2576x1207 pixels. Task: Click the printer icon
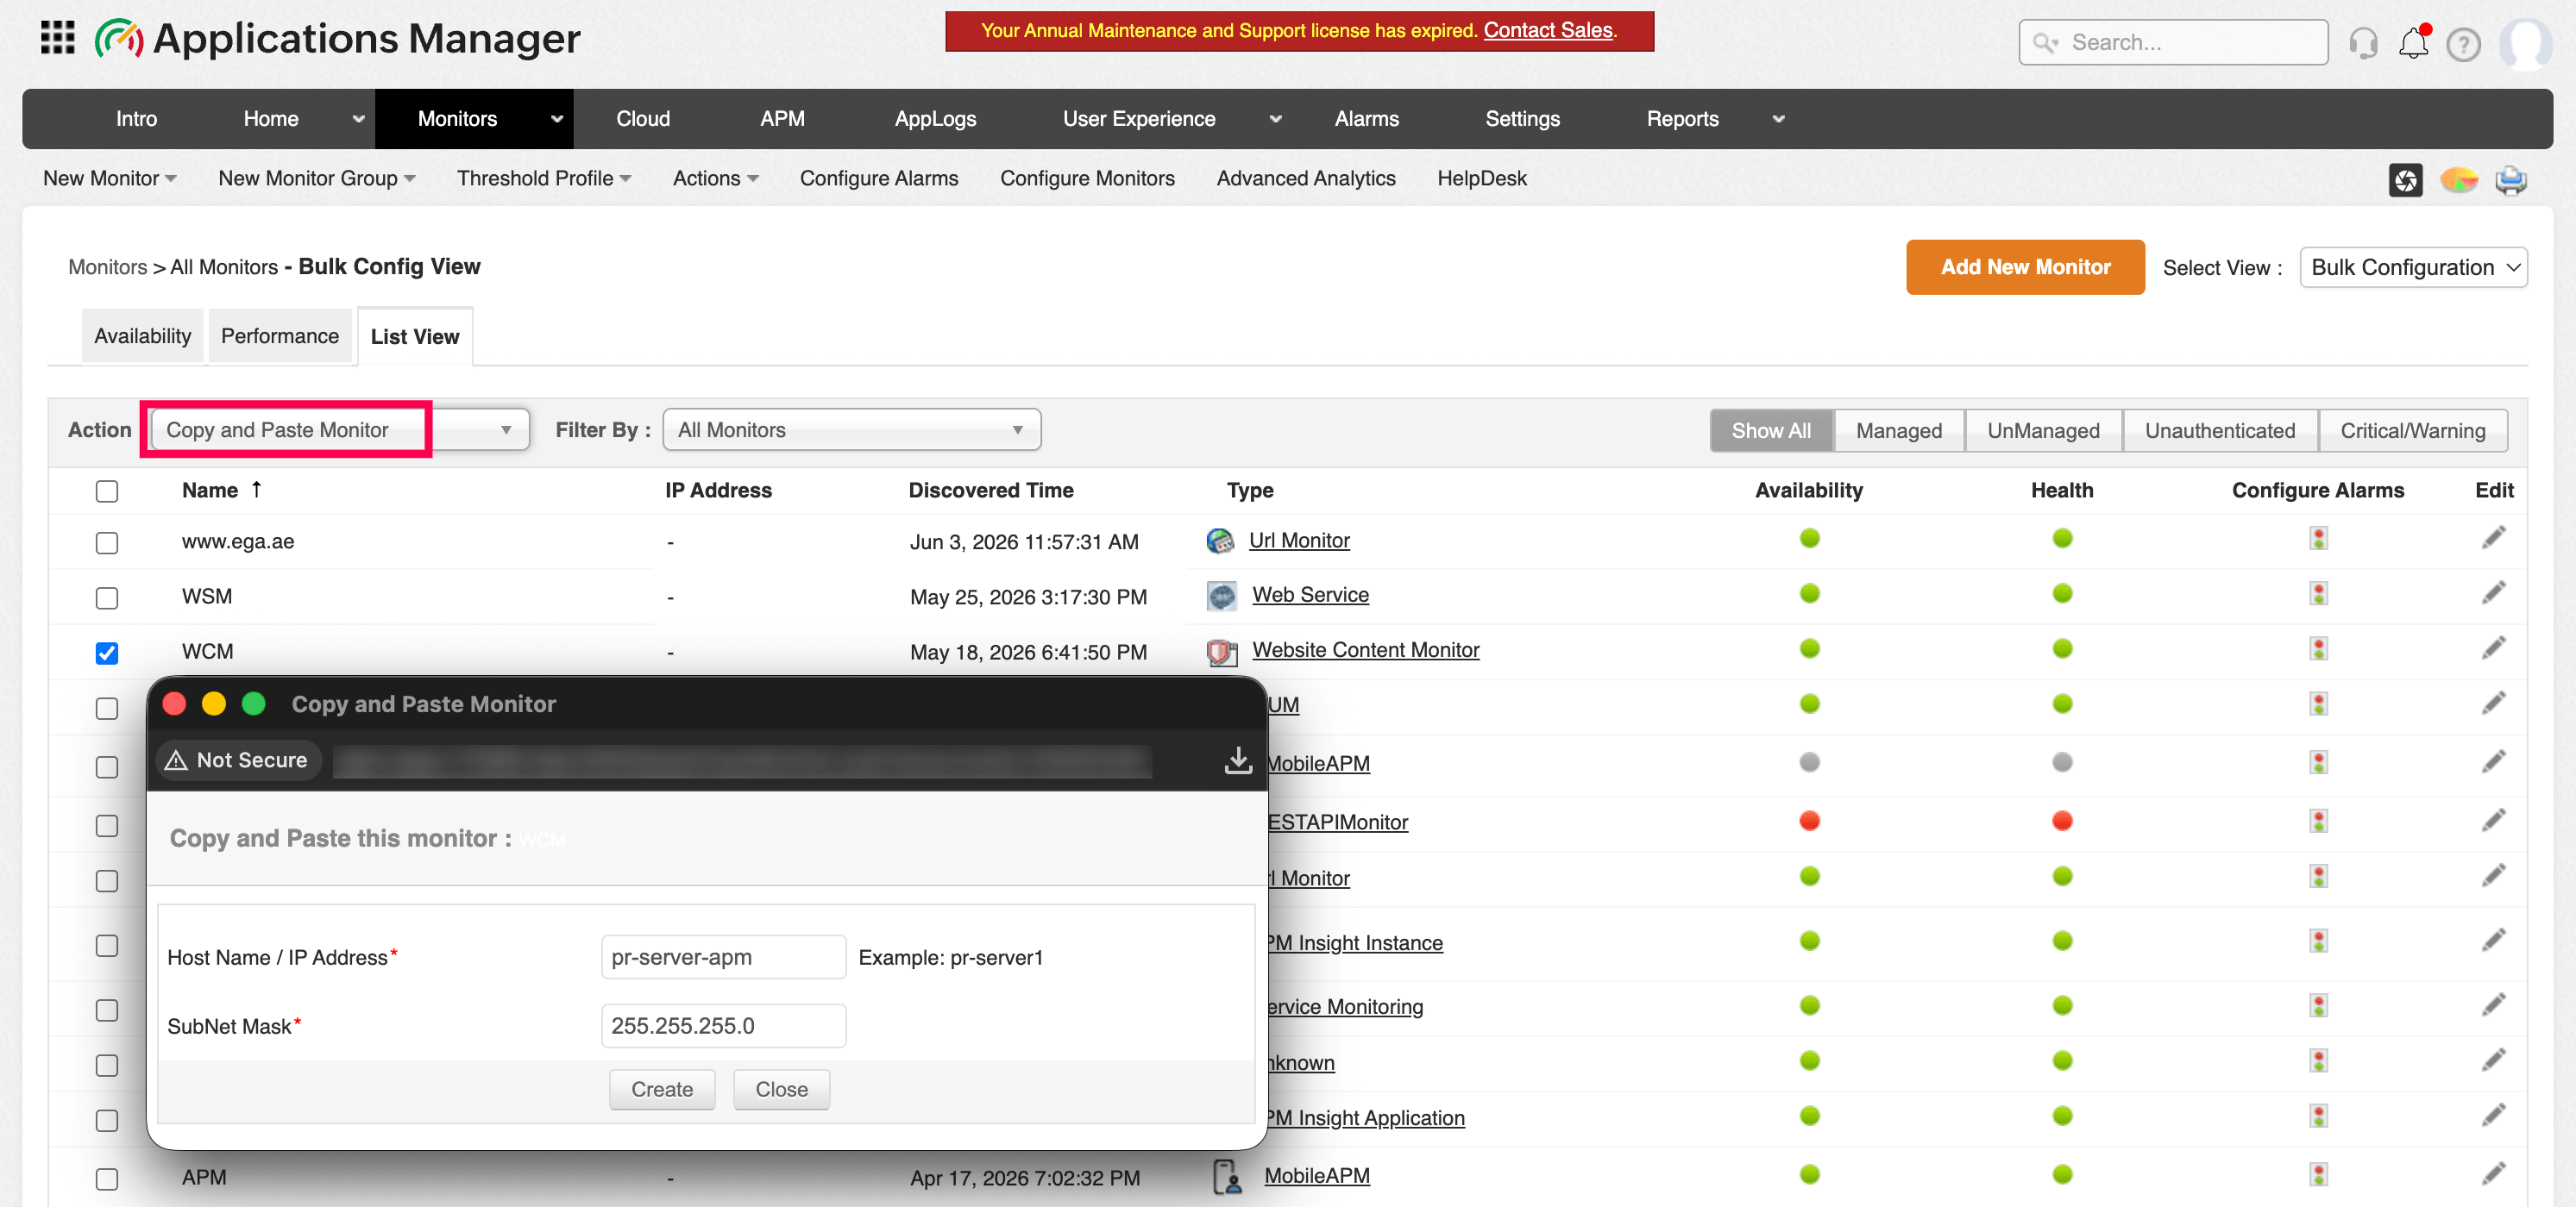point(2510,180)
